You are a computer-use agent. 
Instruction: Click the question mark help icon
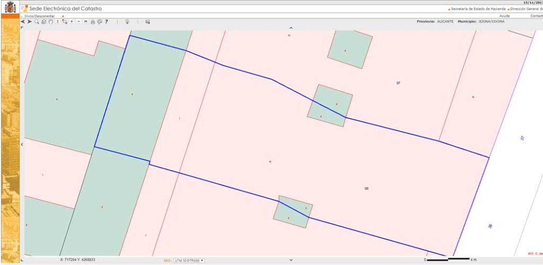[107, 22]
